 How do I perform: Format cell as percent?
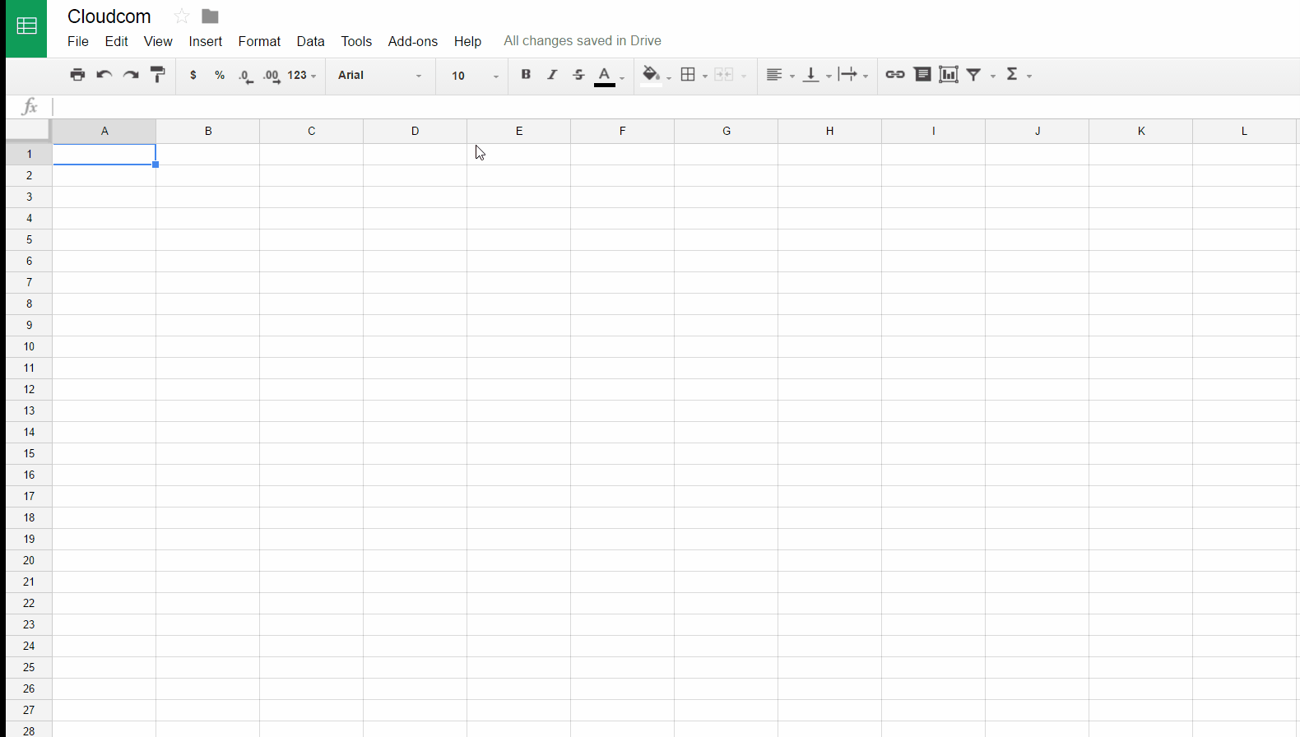(220, 75)
